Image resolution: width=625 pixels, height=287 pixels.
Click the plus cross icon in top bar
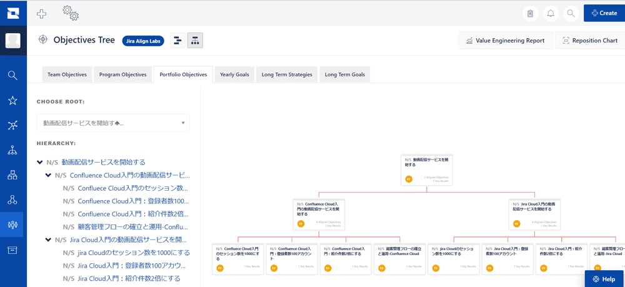(x=41, y=14)
